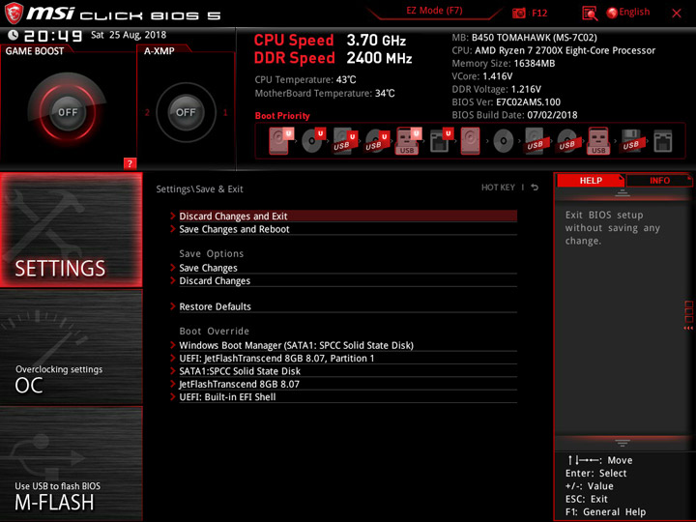Viewport: 696px width, 522px height.
Task: Open M-FLASH to flash BIOS
Action: [71, 463]
